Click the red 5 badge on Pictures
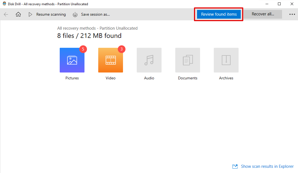 click(x=83, y=49)
